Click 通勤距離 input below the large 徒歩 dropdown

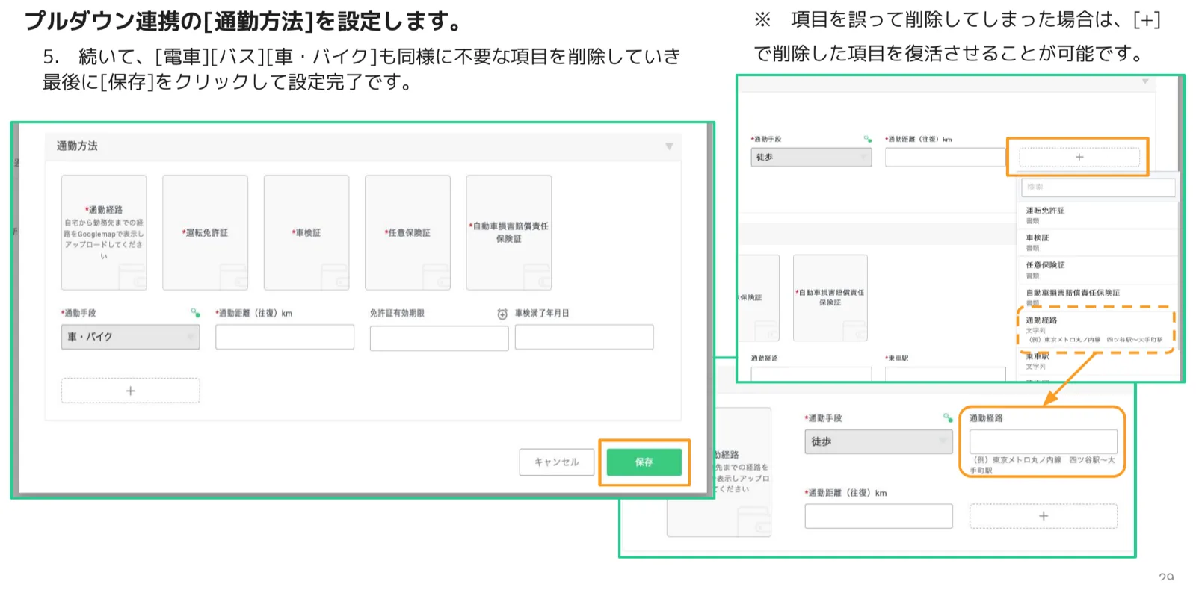(879, 516)
